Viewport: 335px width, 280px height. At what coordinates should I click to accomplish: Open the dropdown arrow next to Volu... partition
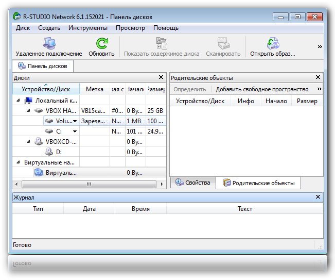tap(75, 121)
